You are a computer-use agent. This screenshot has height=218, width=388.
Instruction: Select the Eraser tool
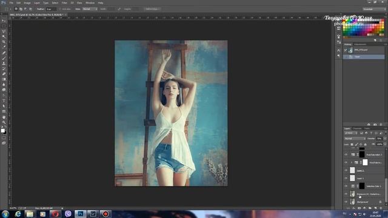[x=4, y=74]
